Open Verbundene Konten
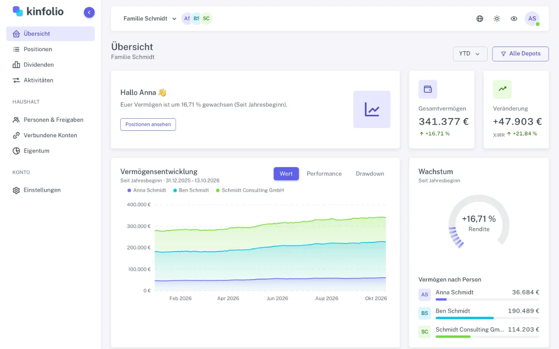The image size is (559, 349). 50,135
